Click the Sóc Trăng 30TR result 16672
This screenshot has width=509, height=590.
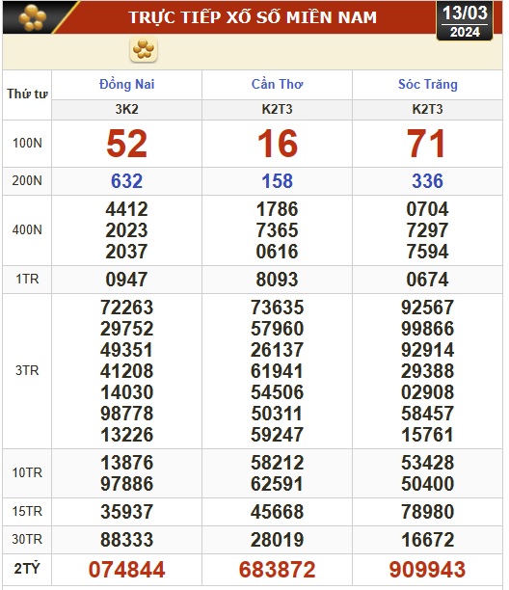pos(428,540)
